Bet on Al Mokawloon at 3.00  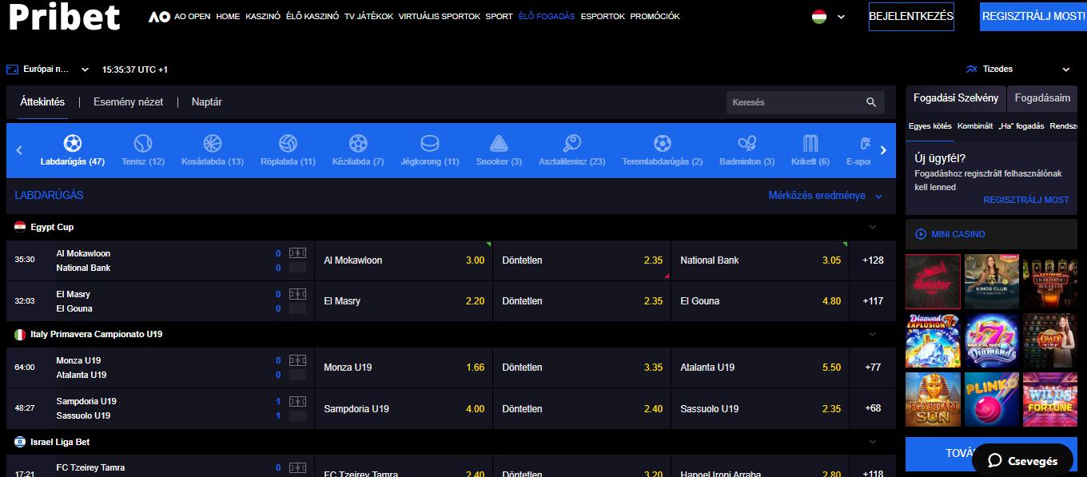[x=404, y=260]
